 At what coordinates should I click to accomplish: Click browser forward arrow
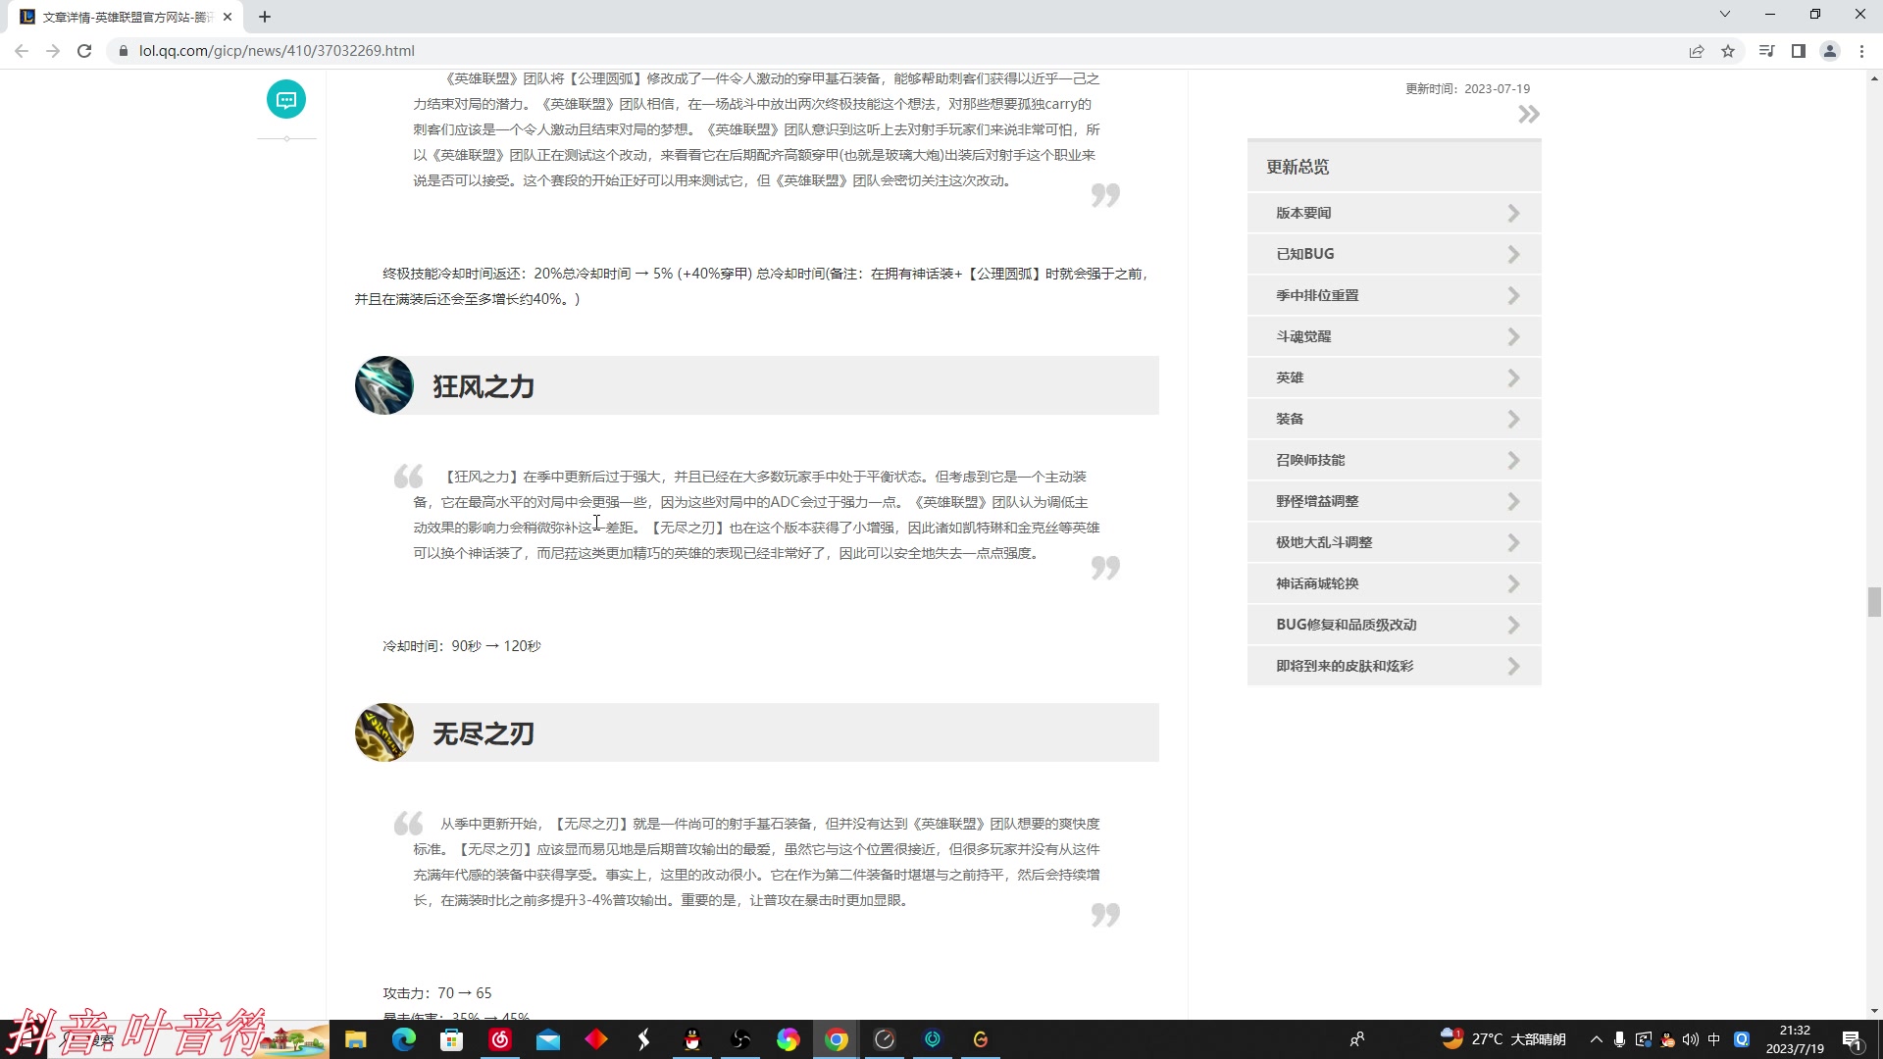pyautogui.click(x=53, y=51)
